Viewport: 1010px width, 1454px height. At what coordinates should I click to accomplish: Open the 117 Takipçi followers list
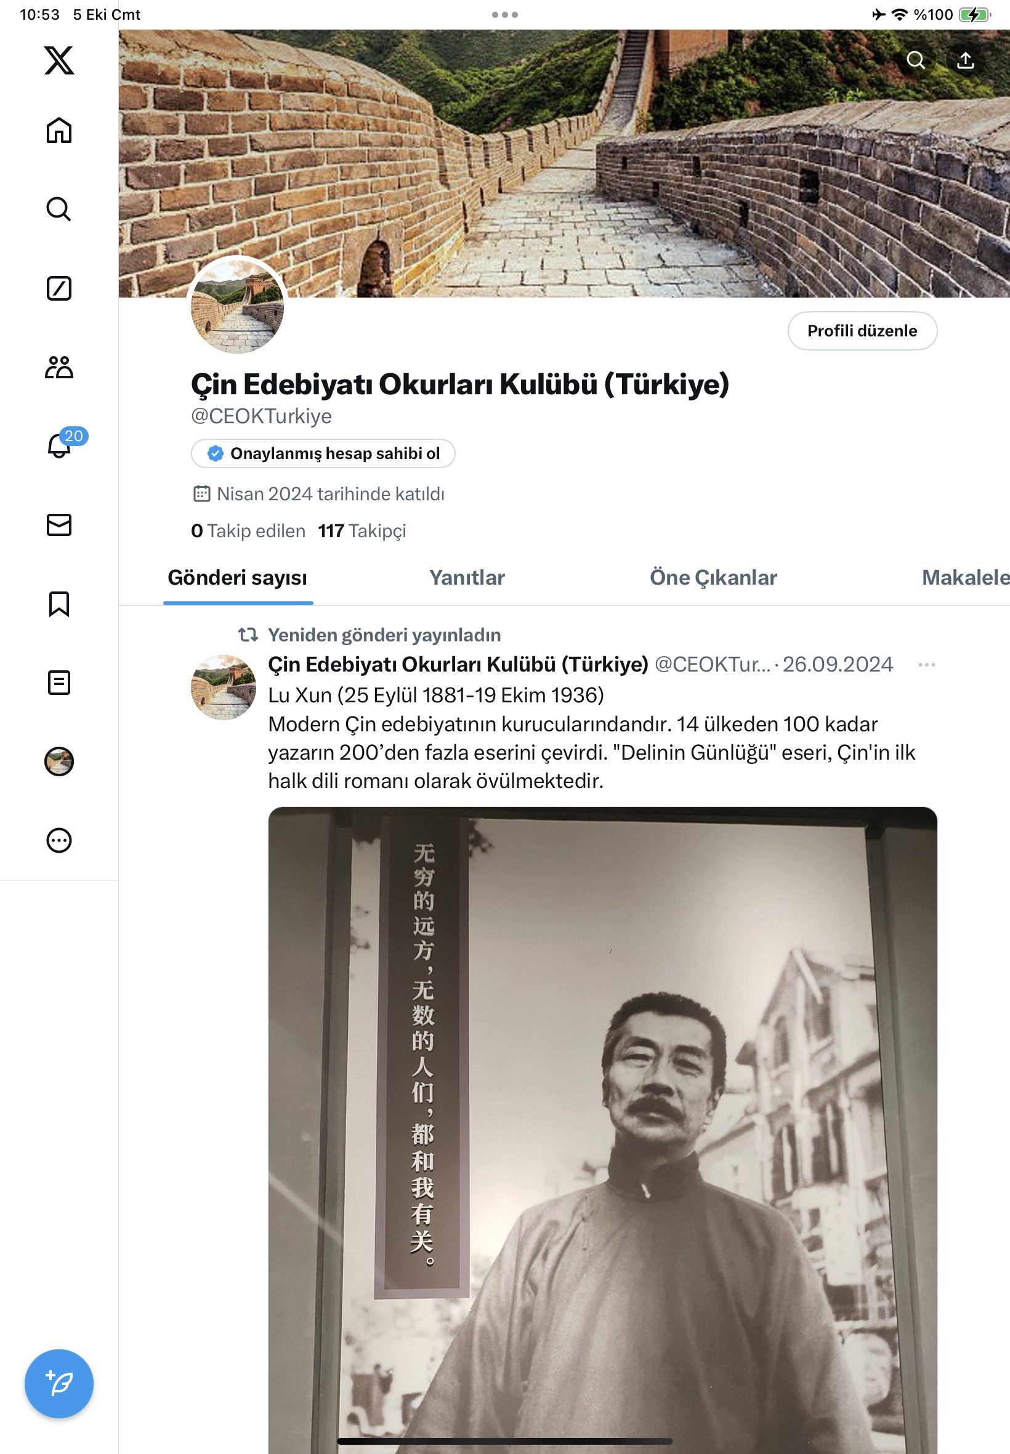click(362, 530)
